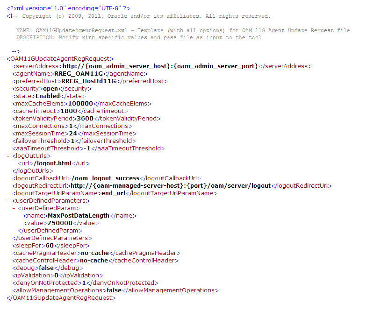Click the tokenValidityPeriod value 3600
Screen dimensions: 366x311
85,119
